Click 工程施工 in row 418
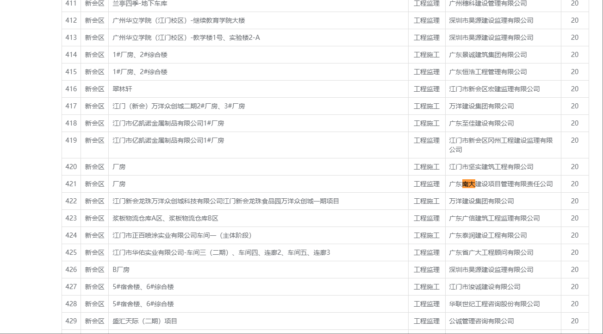Image resolution: width=603 pixels, height=334 pixels. [x=426, y=123]
